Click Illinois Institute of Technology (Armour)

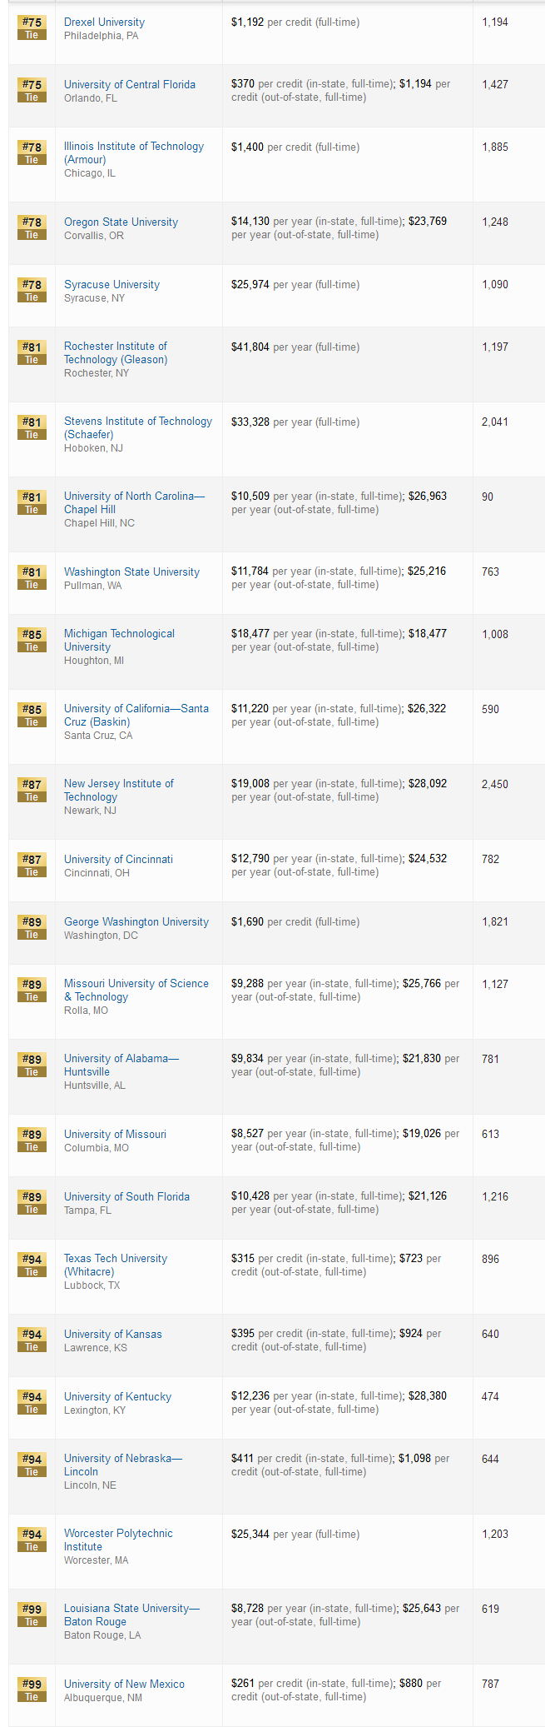tap(134, 152)
